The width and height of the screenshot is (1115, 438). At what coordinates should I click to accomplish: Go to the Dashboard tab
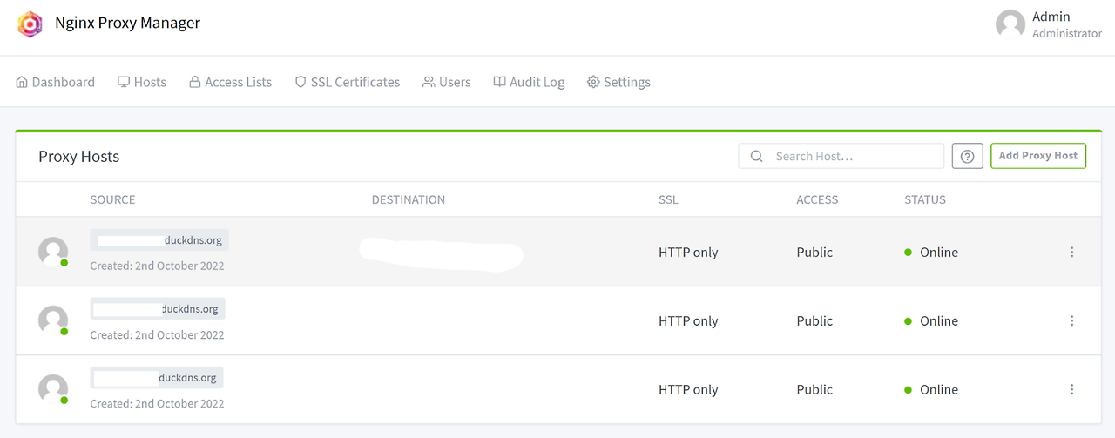coord(56,82)
